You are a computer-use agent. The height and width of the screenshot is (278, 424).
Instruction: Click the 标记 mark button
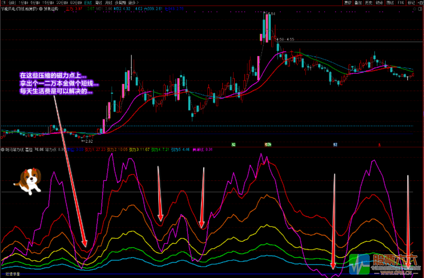coord(411,2)
